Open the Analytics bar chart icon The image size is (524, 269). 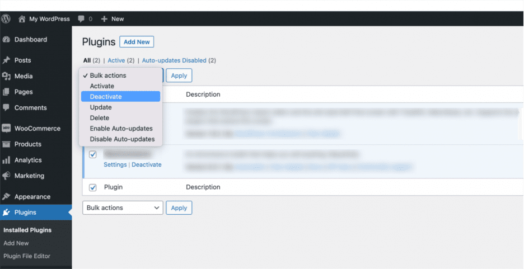click(x=6, y=160)
